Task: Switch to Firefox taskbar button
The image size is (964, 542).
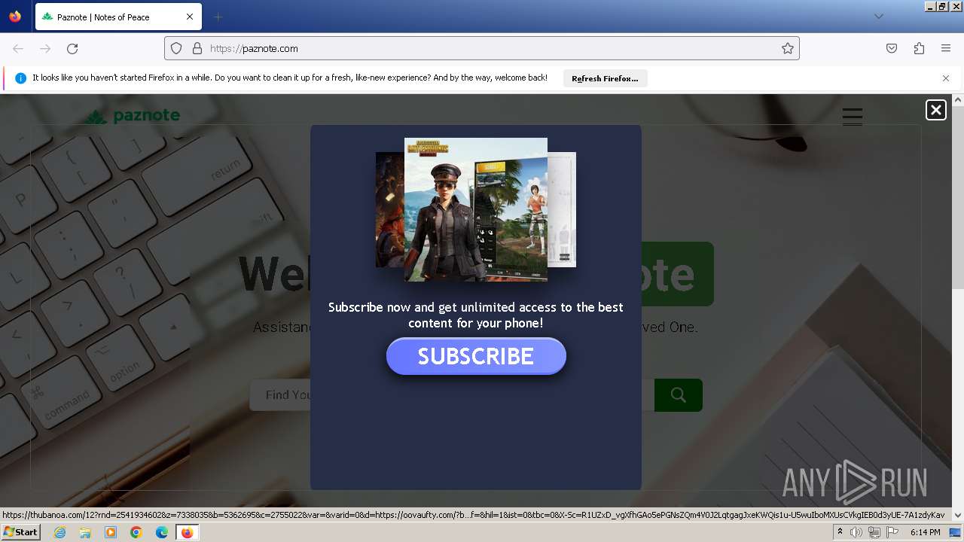Action: click(187, 532)
